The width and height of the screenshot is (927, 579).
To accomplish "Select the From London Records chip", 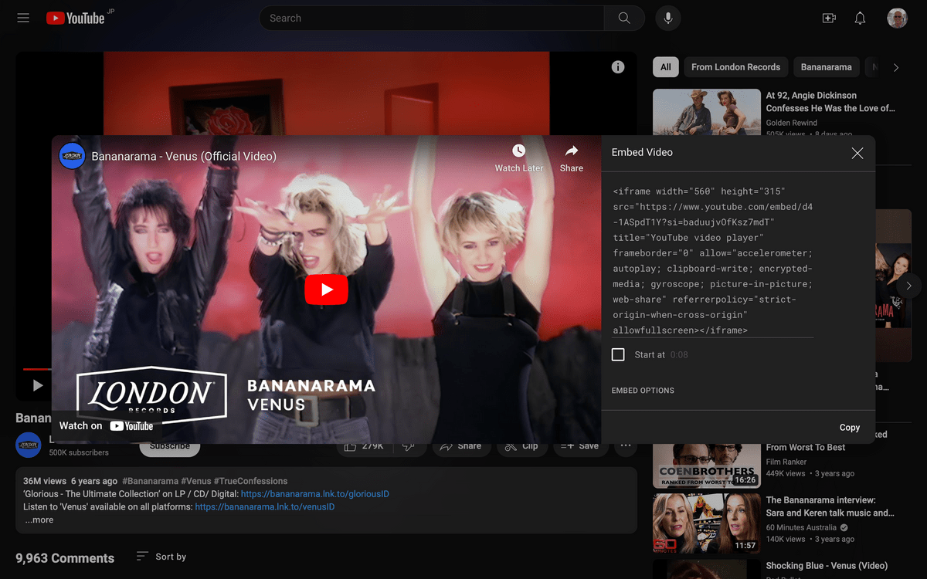I will coord(735,67).
